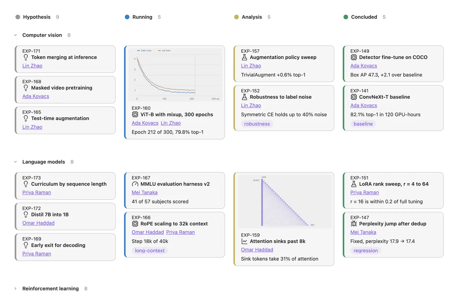The image size is (458, 305).
Task: Open Priya Raman link on RoPE scaling card
Action: point(181,232)
